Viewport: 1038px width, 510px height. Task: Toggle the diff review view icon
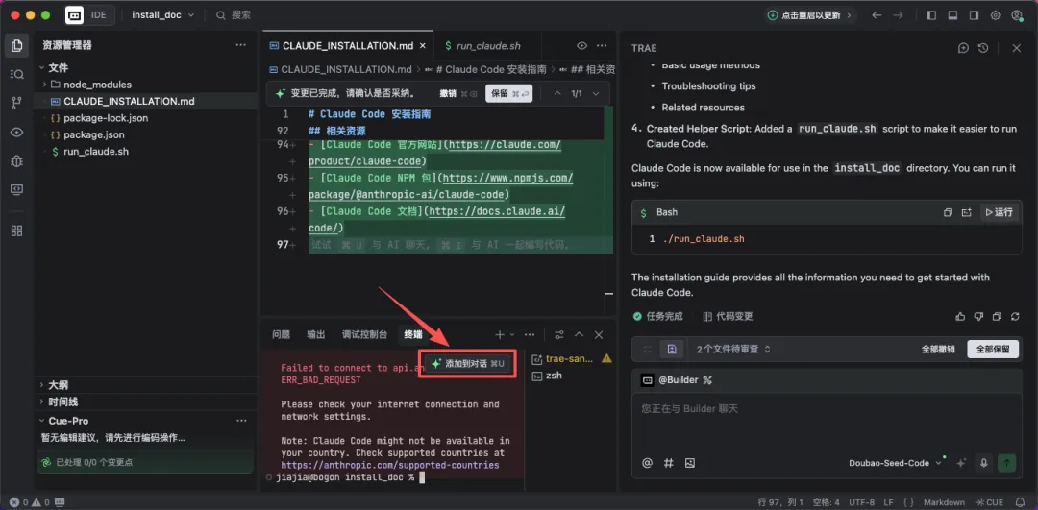(672, 349)
